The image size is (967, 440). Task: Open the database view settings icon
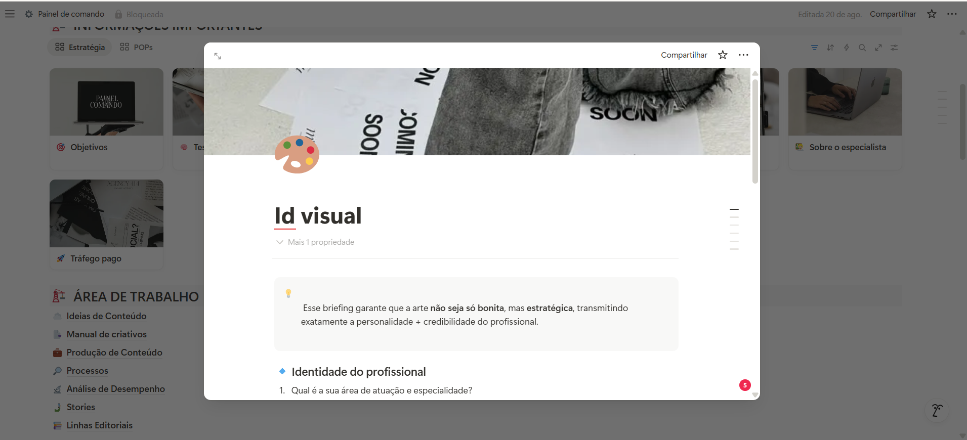894,48
